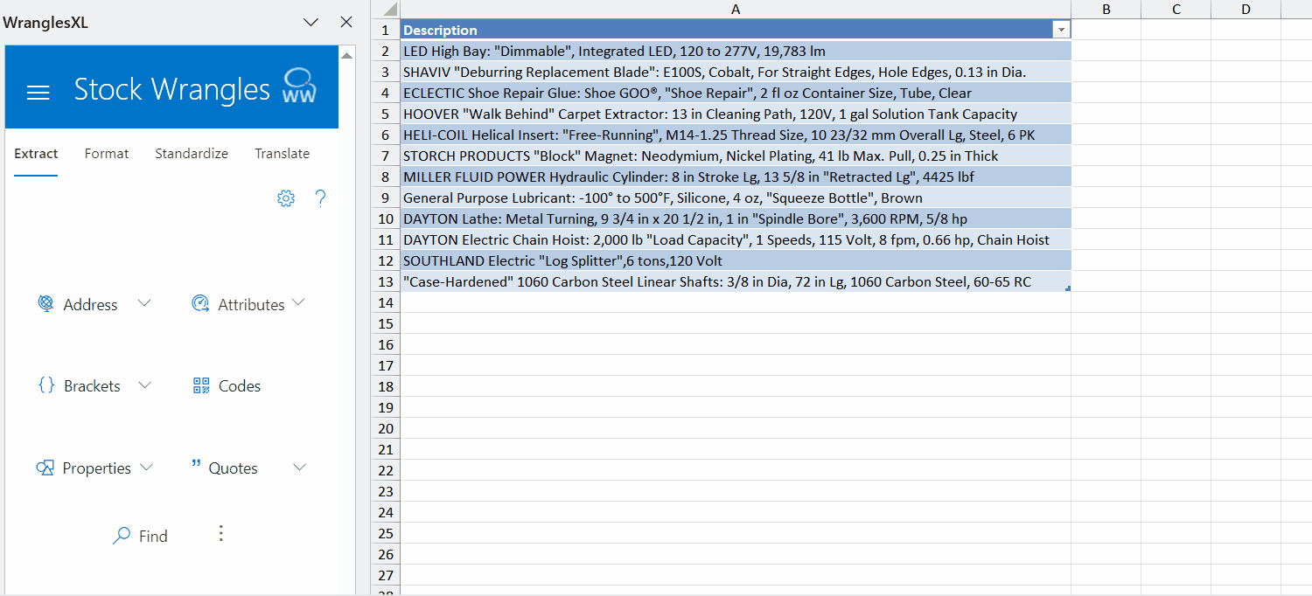This screenshot has width=1312, height=596.
Task: Click the Brackets curly braces icon
Action: [46, 385]
